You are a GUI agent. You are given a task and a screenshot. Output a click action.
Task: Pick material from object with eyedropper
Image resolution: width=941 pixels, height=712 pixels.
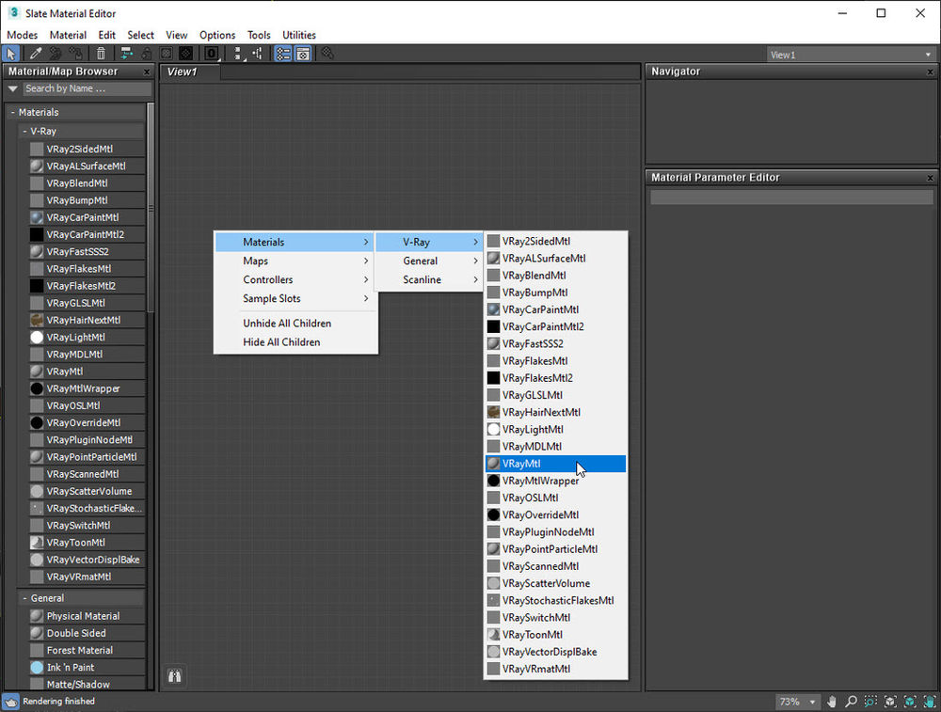click(x=36, y=54)
